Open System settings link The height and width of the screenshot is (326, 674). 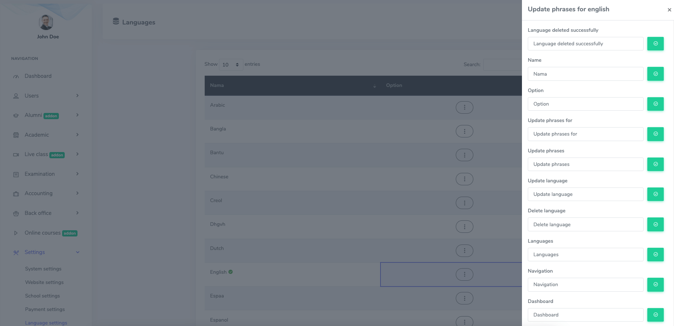pyautogui.click(x=43, y=269)
